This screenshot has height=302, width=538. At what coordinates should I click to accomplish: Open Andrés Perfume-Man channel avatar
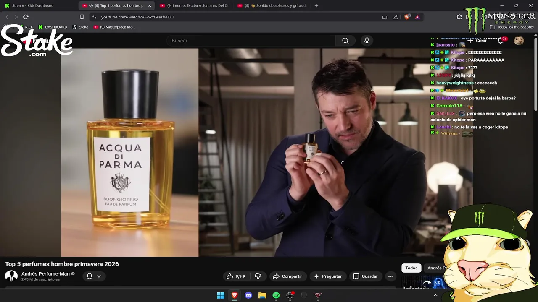click(x=11, y=276)
